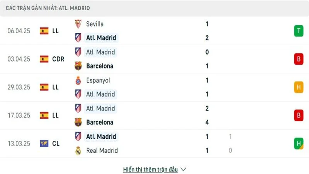Image resolution: width=309 pixels, height=174 pixels.
Task: Click Barcelona crest in 17.03.25 match
Action: [x=78, y=122]
